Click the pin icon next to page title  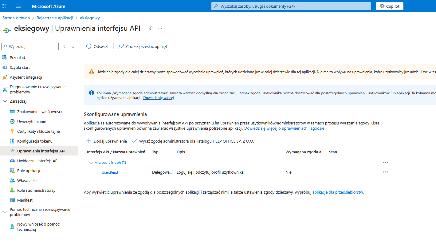click(150, 28)
